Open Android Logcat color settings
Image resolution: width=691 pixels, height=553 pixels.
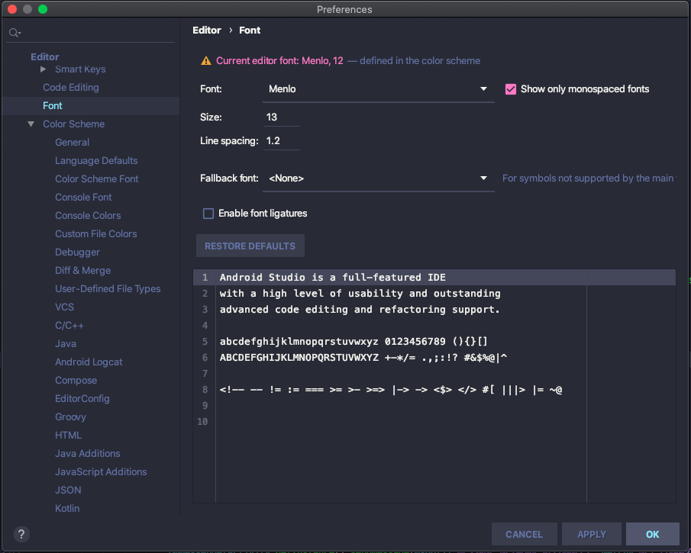89,362
